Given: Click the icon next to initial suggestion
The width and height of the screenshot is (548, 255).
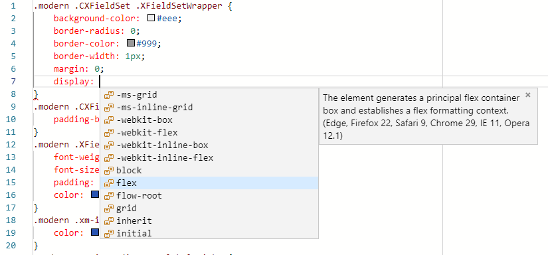Looking at the screenshot, I should pyautogui.click(x=110, y=233).
